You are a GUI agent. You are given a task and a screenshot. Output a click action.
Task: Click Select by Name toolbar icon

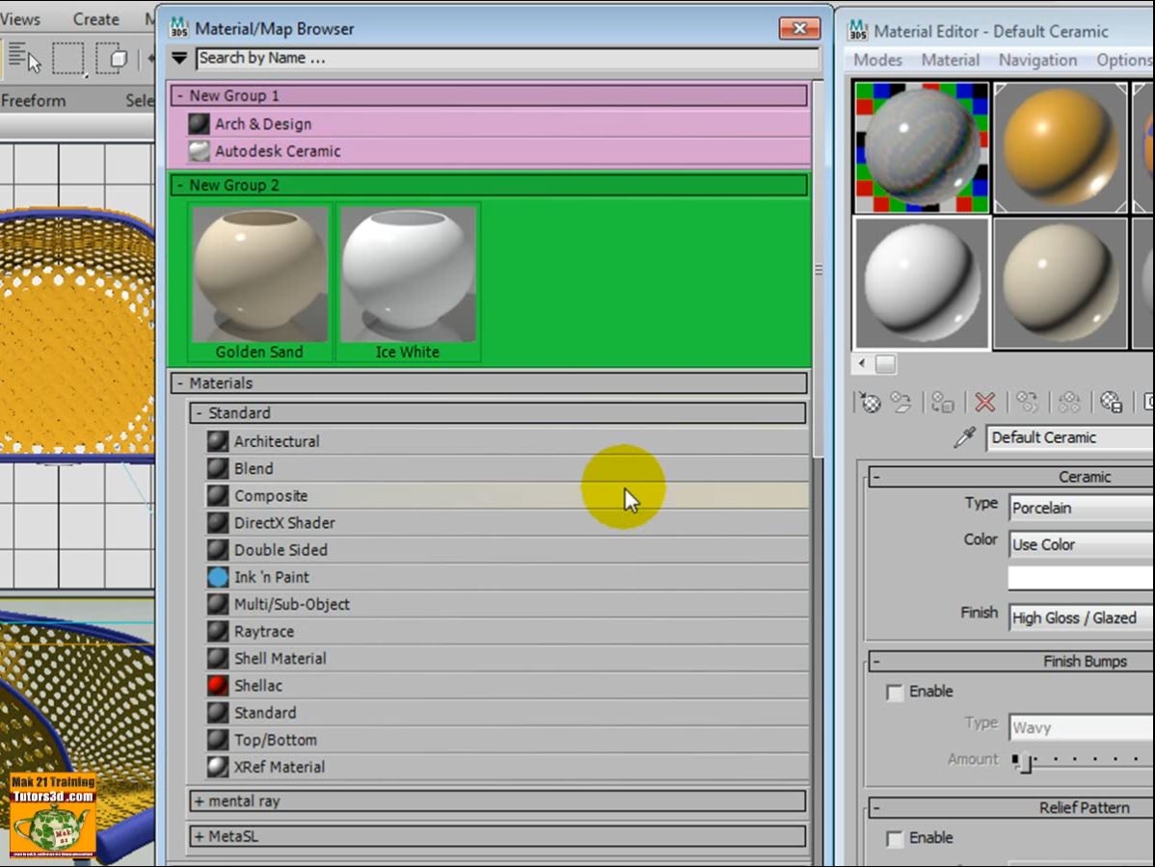[x=24, y=58]
